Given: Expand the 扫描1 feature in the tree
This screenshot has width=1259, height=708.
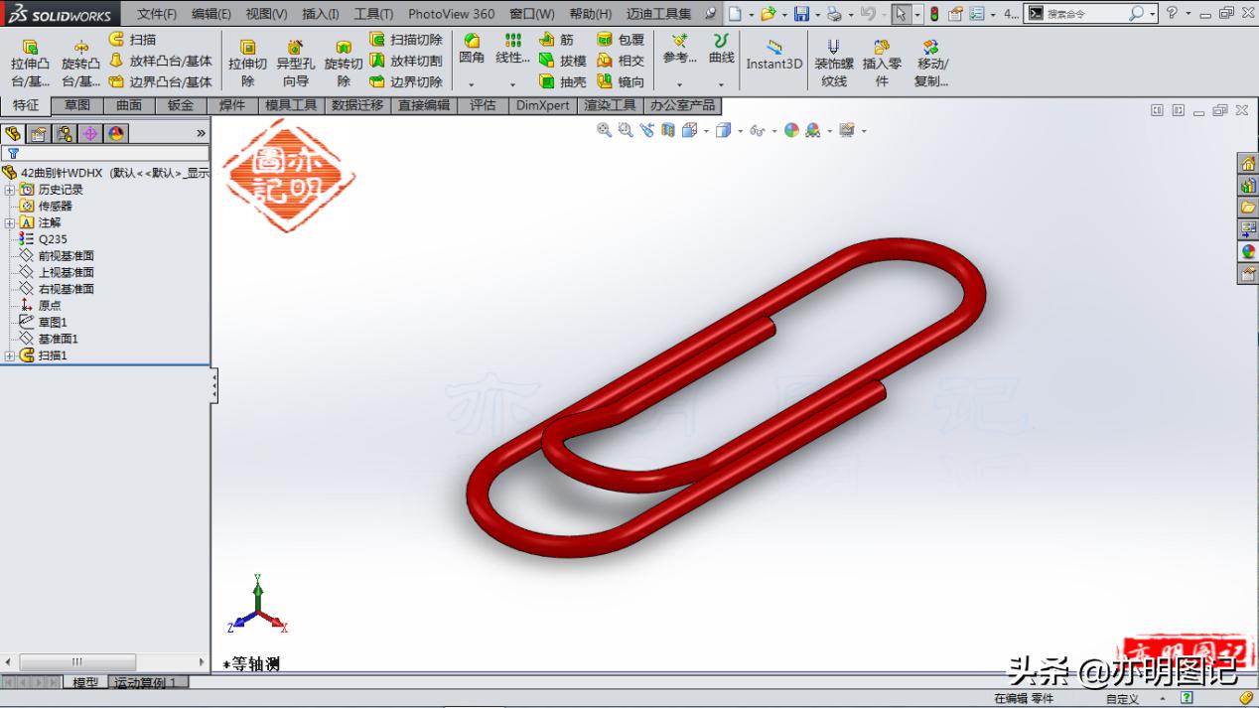Looking at the screenshot, I should click(x=10, y=354).
